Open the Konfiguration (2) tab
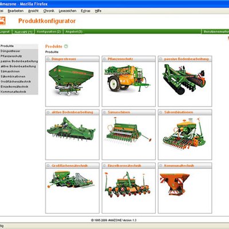This screenshot has height=229, width=229. tap(49, 31)
